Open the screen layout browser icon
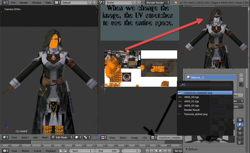Viewport: 250px width, 153px height. (57, 2)
